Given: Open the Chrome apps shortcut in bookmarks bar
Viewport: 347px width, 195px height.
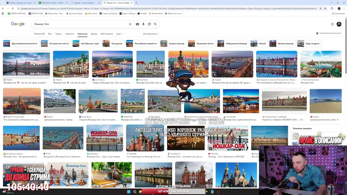Looking at the screenshot, I should click(x=3, y=13).
